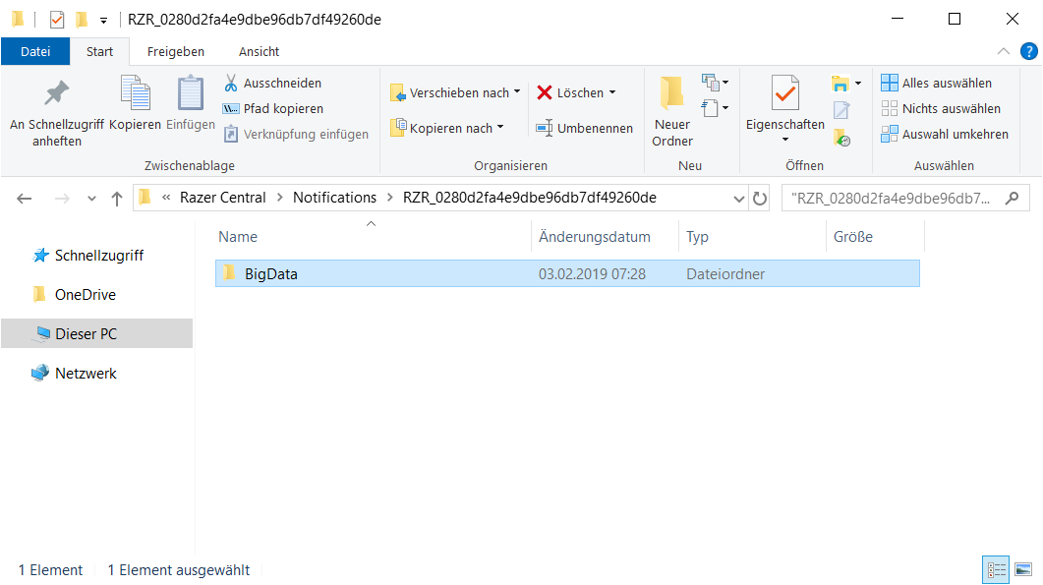
Task: Open the Öffnen dropdown arrow
Action: (x=858, y=84)
